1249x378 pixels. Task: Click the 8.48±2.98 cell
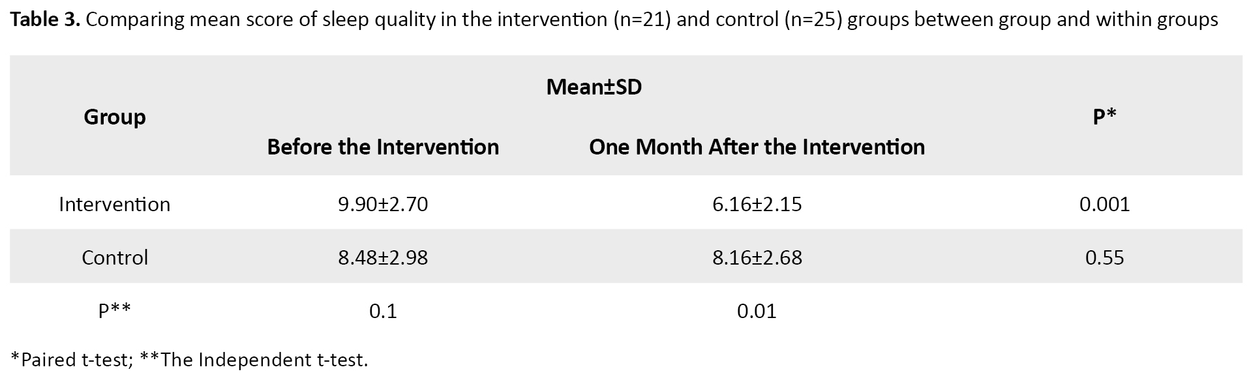[383, 258]
